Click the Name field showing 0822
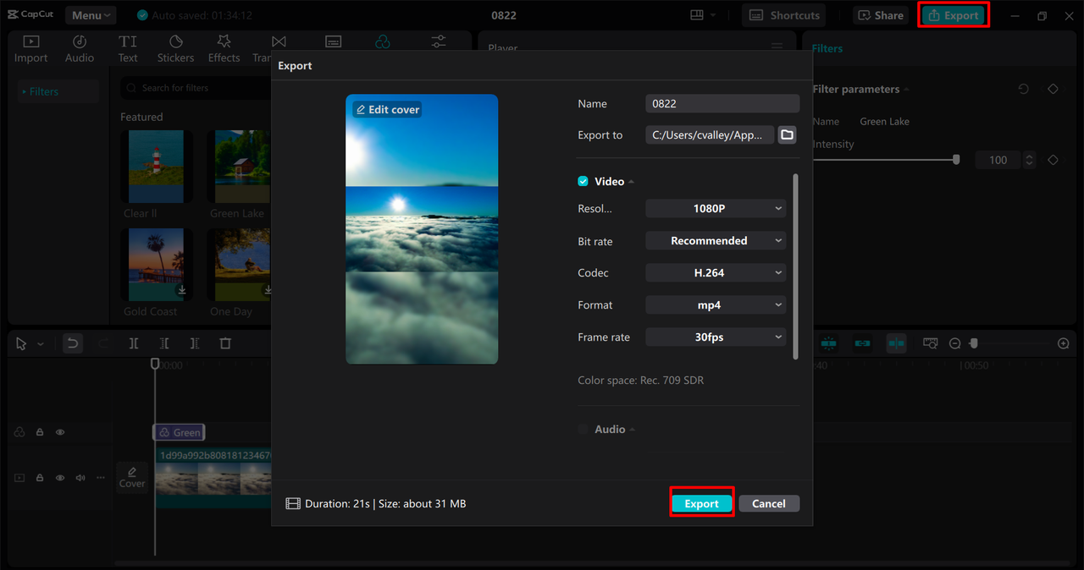1084x570 pixels. (x=722, y=103)
